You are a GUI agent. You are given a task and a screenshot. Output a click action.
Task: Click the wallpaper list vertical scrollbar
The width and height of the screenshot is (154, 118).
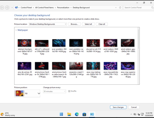[x=138, y=39]
